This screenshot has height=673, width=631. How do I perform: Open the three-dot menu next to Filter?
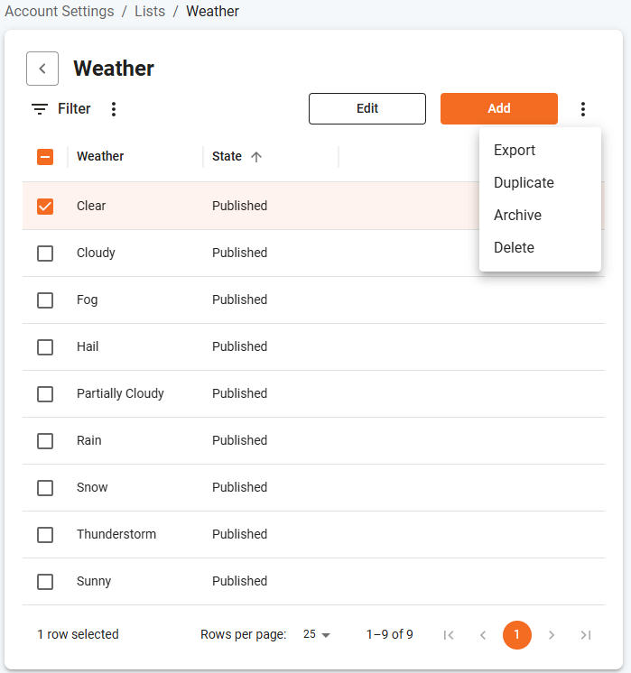click(114, 109)
